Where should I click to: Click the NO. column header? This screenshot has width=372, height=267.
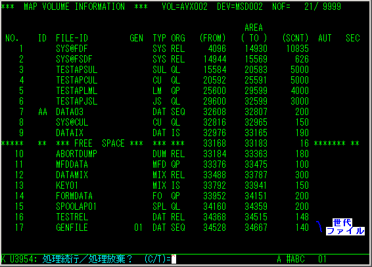coord(12,38)
